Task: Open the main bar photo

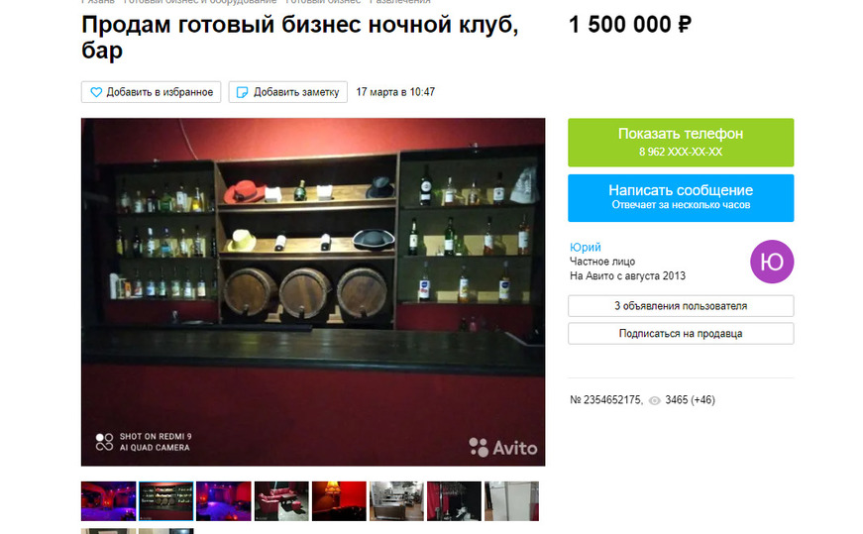Action: coord(313,292)
